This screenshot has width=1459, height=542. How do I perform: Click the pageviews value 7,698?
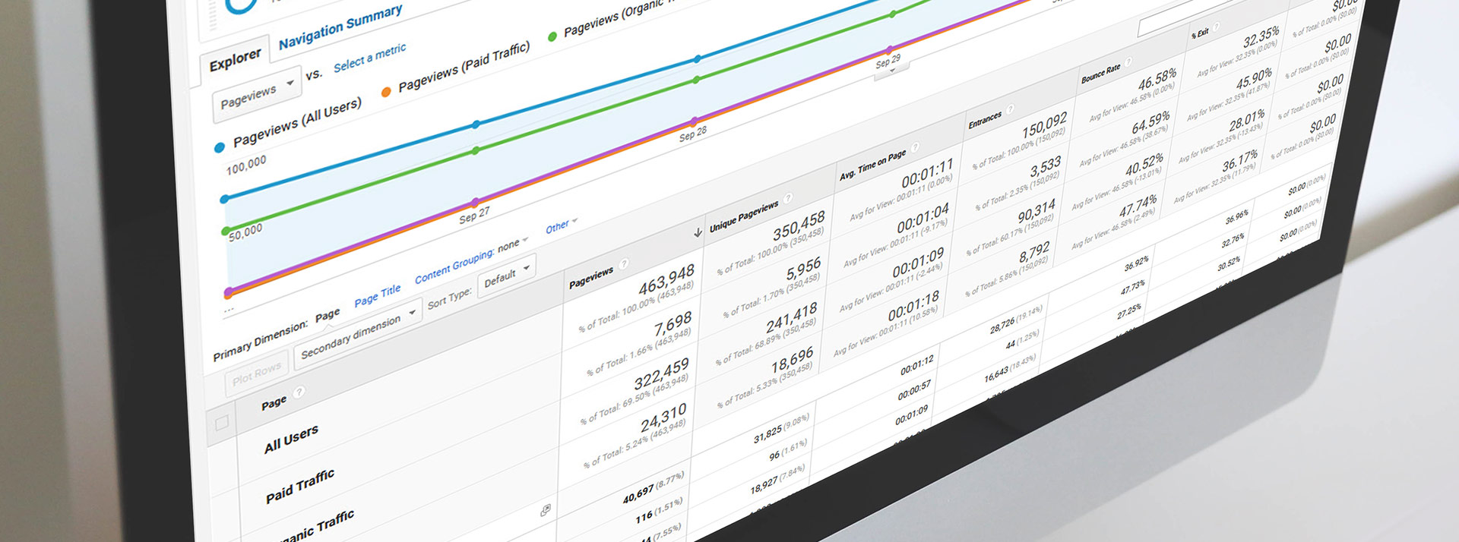673,325
